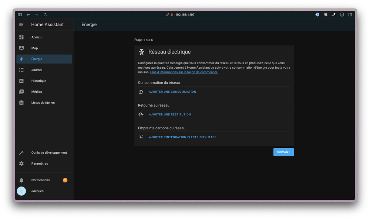Click the 192.168.1.197 address field

pyautogui.click(x=185, y=15)
